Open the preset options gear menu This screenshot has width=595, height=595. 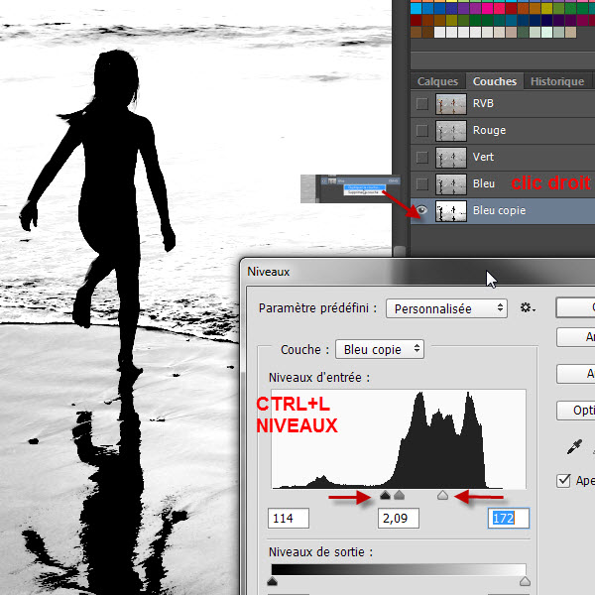(x=528, y=308)
